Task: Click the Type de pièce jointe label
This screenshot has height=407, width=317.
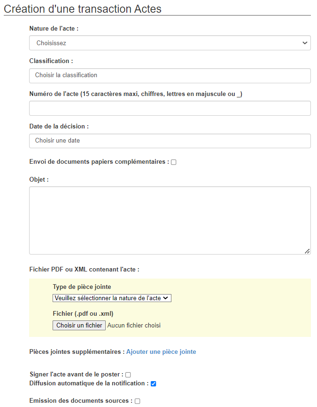Action: pos(82,287)
